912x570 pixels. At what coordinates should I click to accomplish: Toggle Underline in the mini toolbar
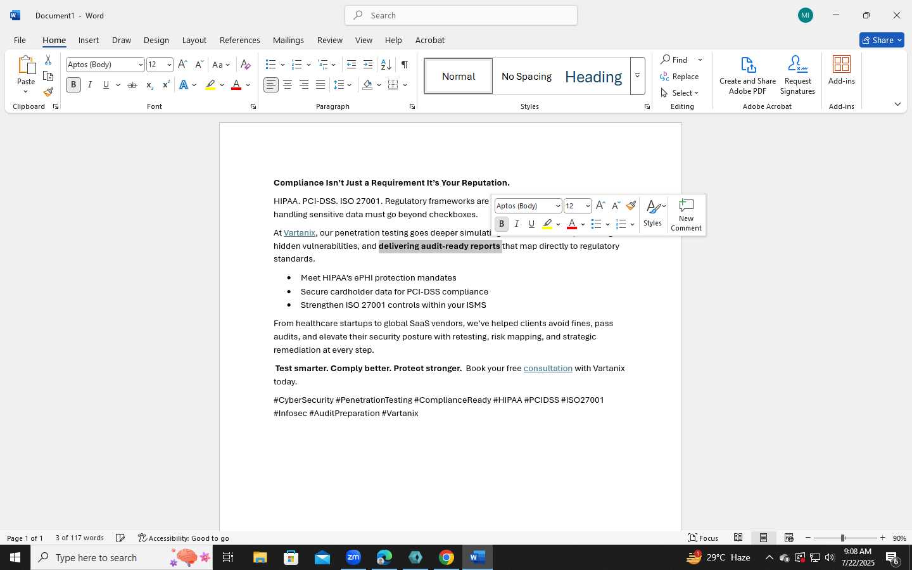[531, 224]
